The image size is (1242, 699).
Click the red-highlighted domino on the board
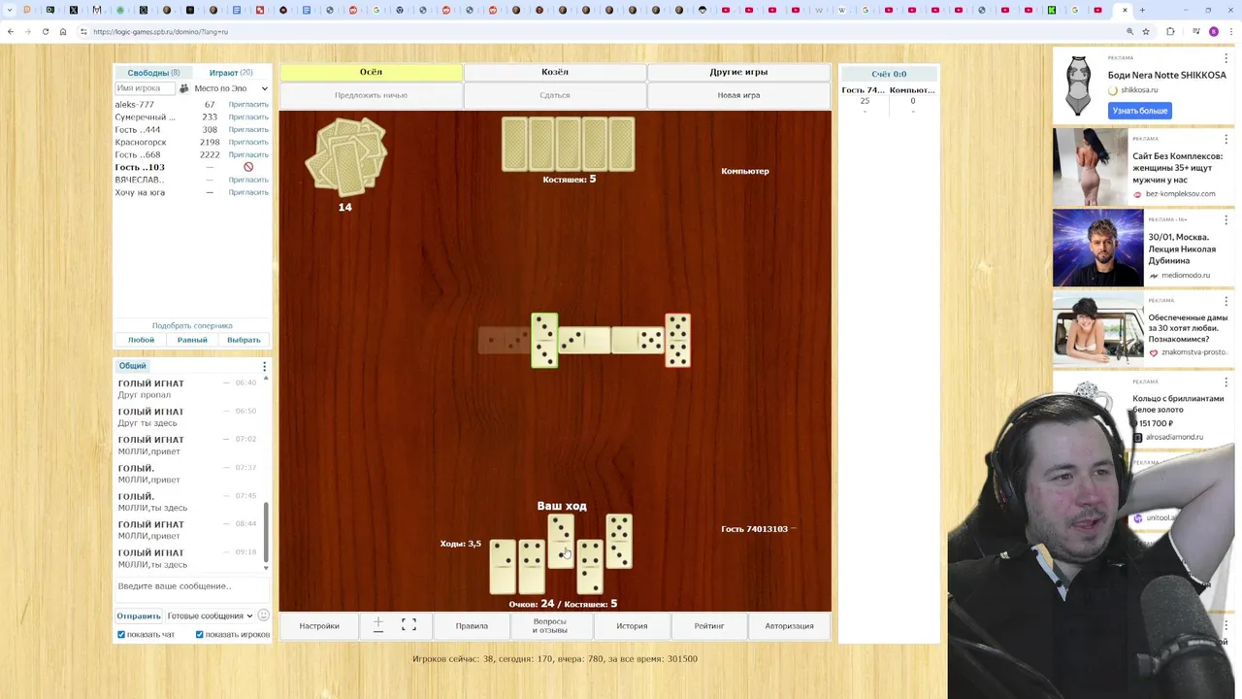pyautogui.click(x=677, y=341)
